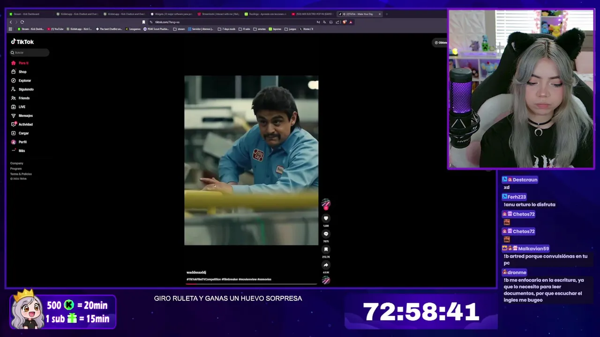Open the Japones bookmark
The height and width of the screenshot is (337, 600).
coord(275,29)
